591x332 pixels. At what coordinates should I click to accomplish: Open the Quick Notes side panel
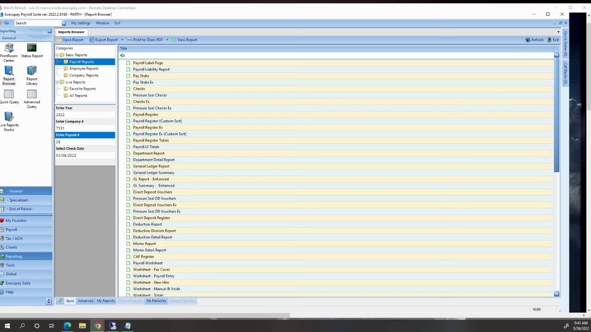click(565, 44)
